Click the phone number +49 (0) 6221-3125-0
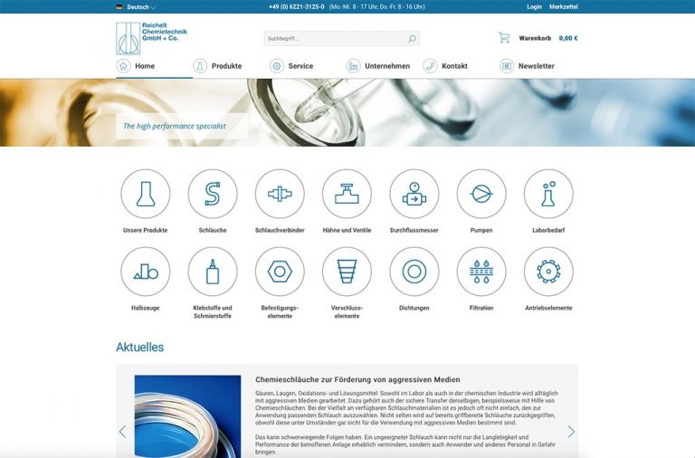Viewport: 695px width, 458px height. [297, 6]
